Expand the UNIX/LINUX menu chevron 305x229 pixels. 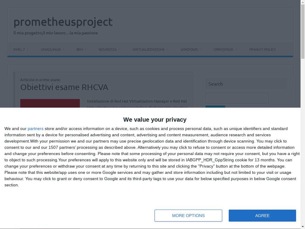pos(63,49)
